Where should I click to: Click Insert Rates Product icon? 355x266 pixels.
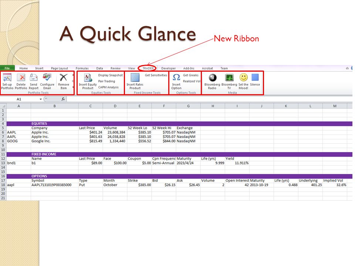pos(135,78)
